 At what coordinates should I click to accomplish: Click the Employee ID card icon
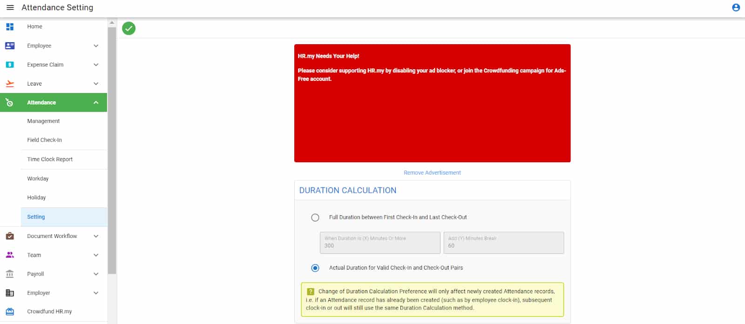coord(10,46)
